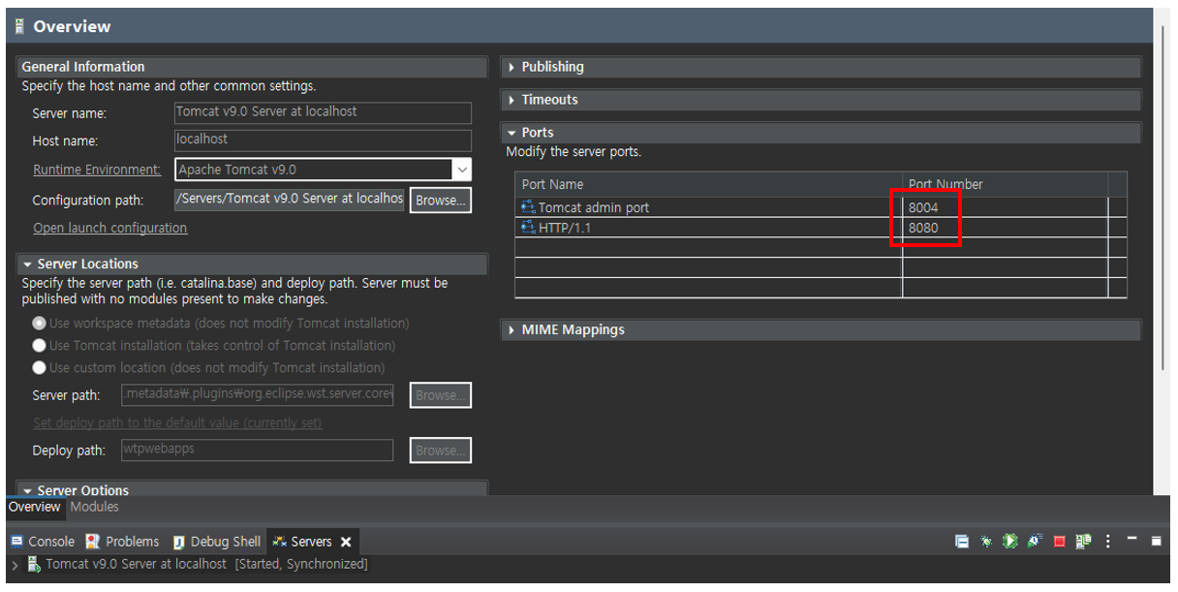Click Browse next to Server path
The image size is (1178, 592).
coord(441,395)
